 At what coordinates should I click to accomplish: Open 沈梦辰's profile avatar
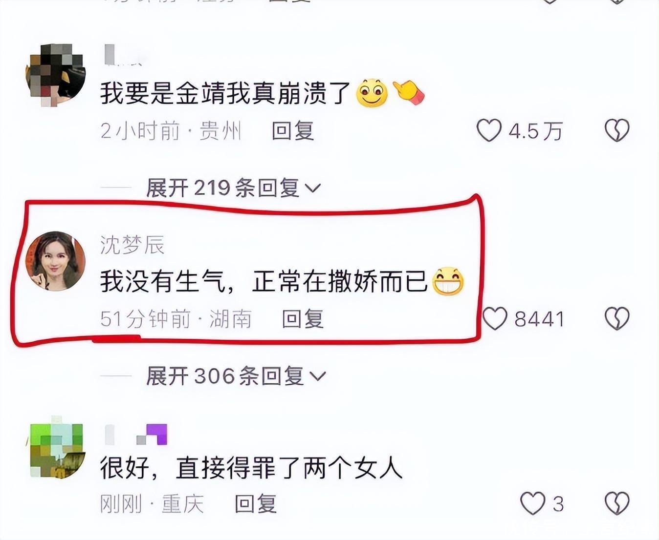point(55,261)
